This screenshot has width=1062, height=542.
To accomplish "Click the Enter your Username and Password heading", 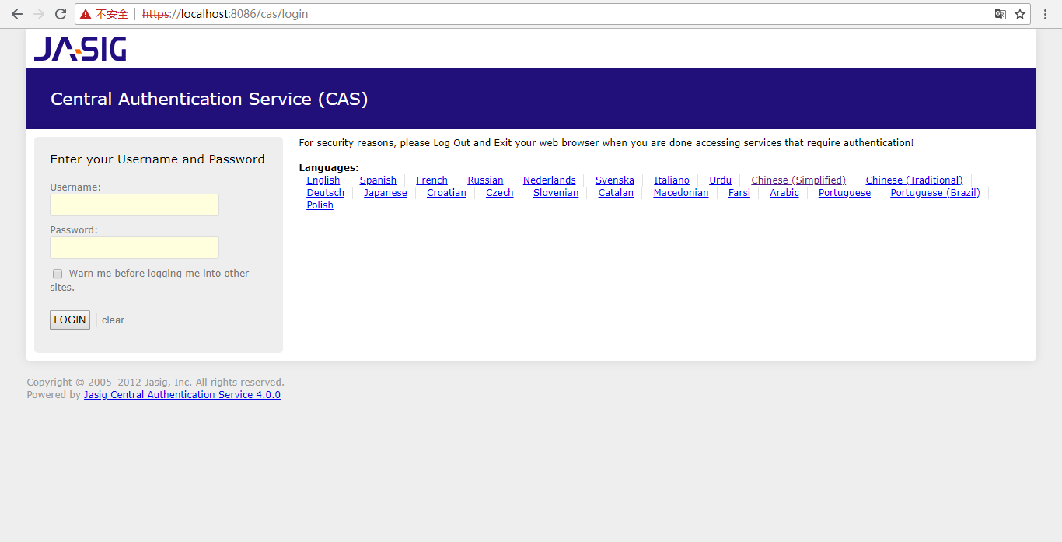I will click(158, 159).
